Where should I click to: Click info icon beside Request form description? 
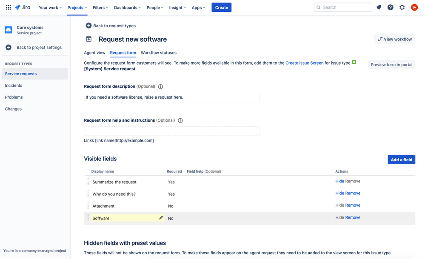pos(160,86)
